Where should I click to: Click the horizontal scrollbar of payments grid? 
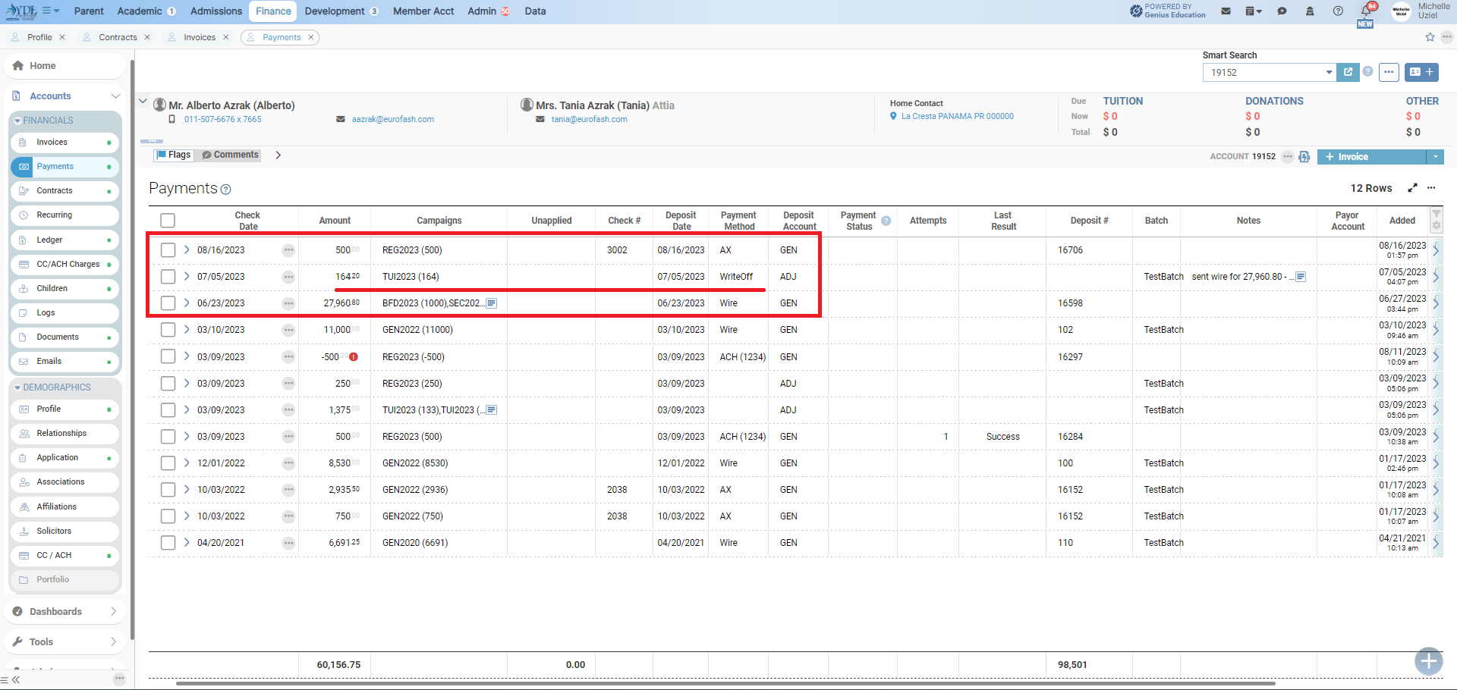tap(725, 683)
